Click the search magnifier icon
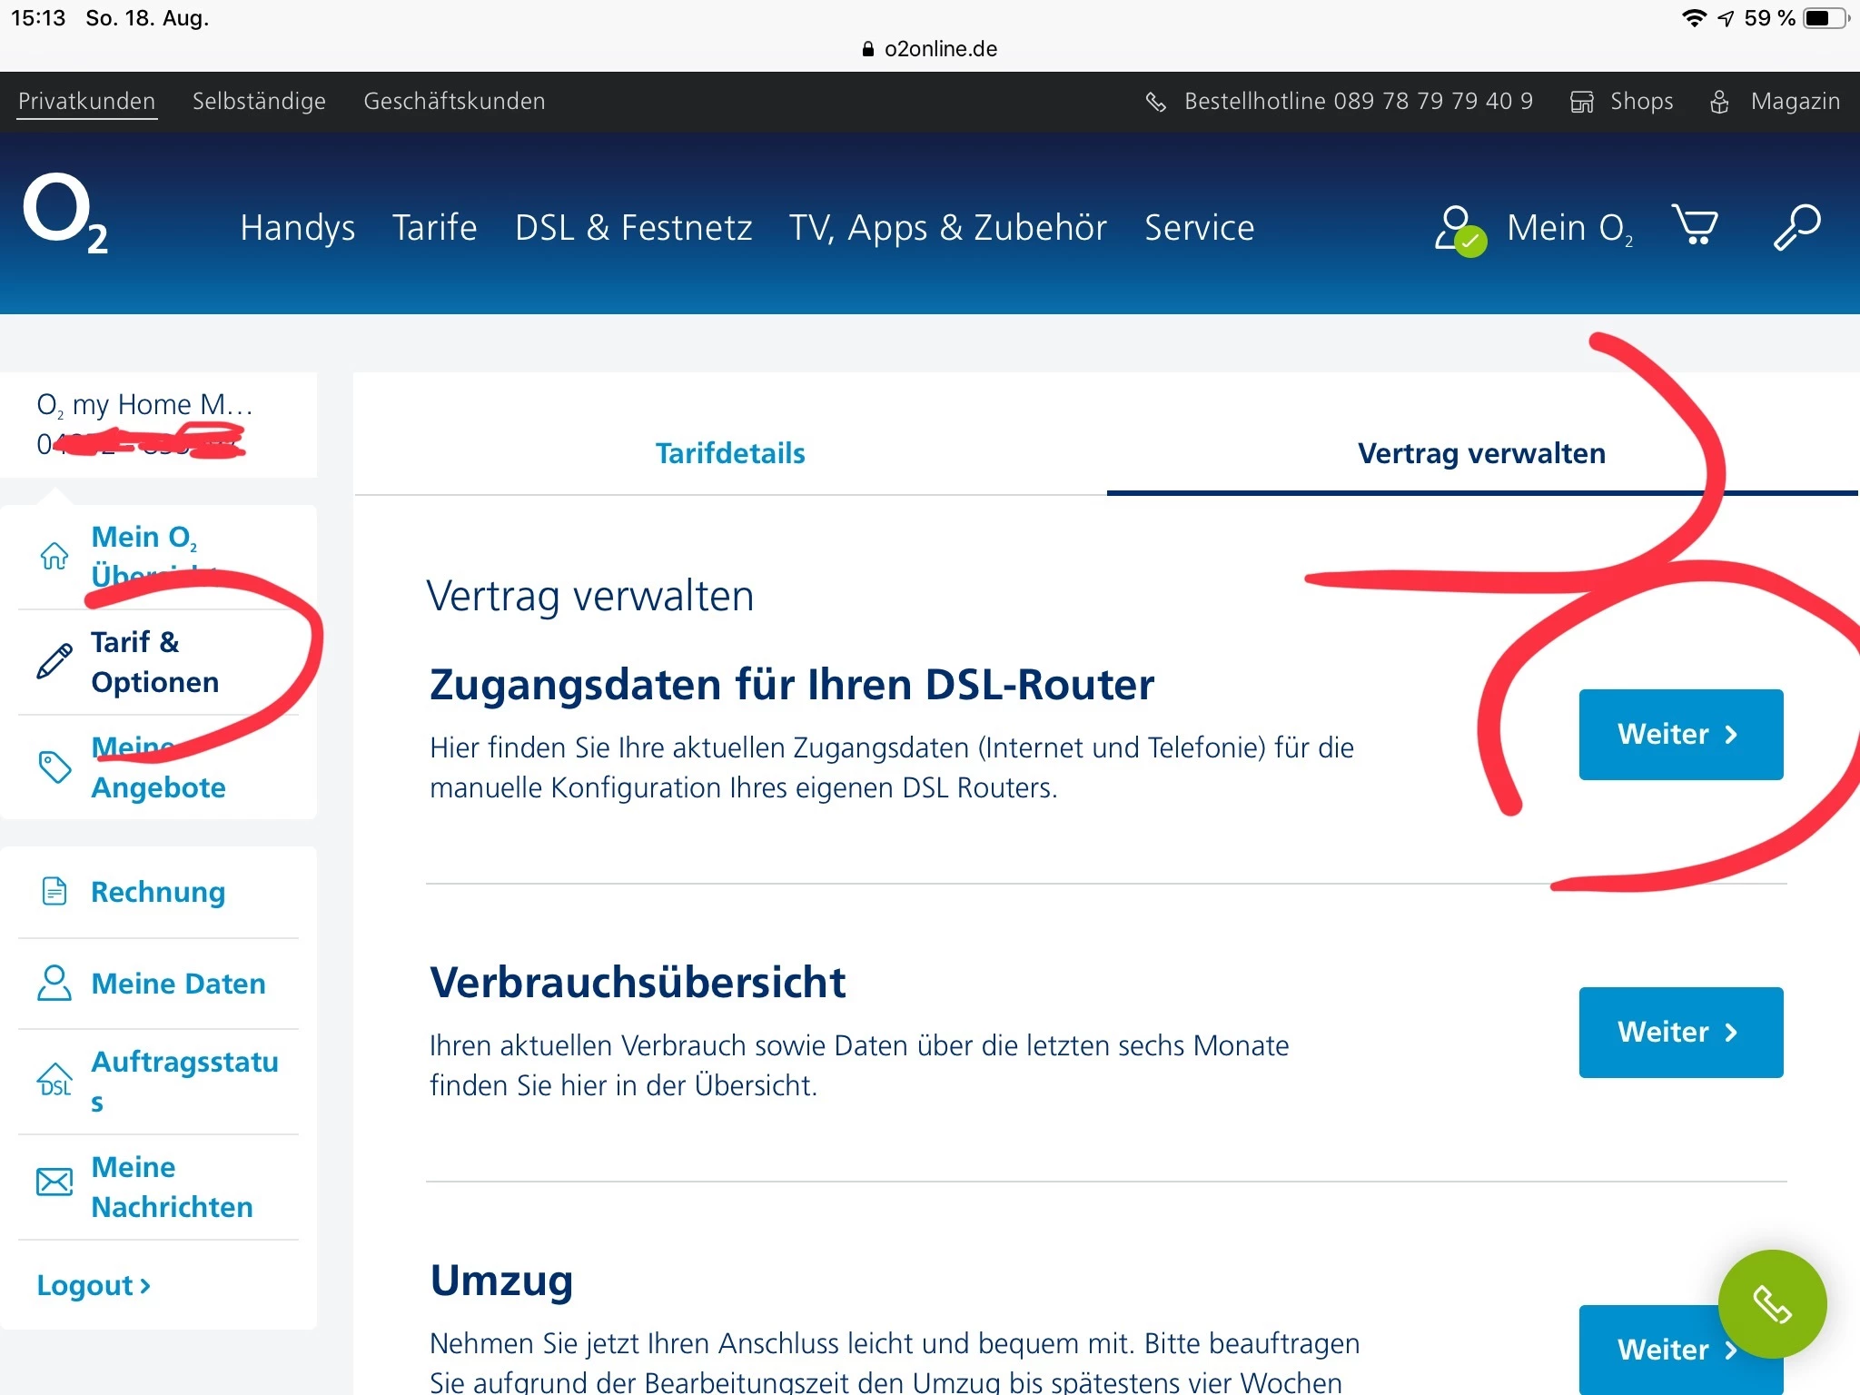 [1796, 226]
